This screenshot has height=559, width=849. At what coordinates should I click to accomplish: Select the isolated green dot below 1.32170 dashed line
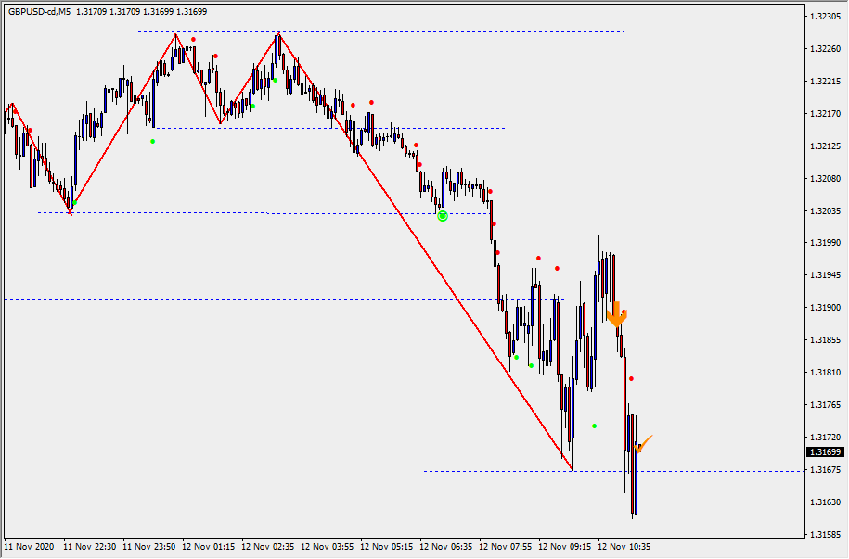click(x=153, y=141)
